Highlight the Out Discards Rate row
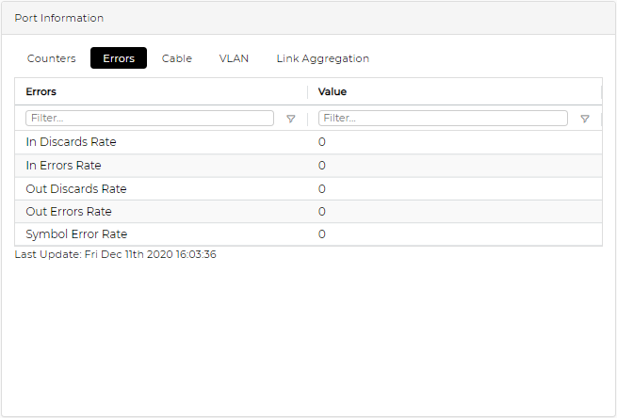 pyautogui.click(x=76, y=188)
